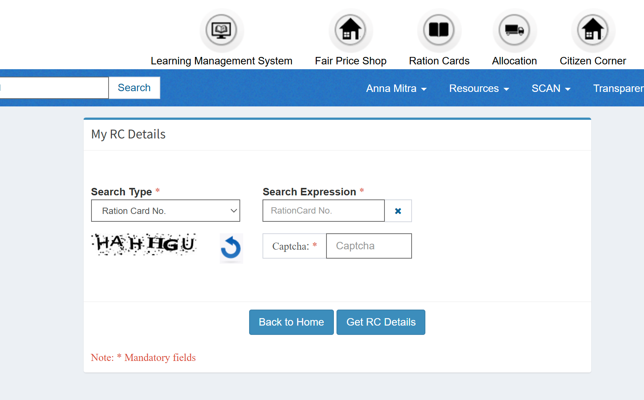Click the Get RC Details button
Image resolution: width=644 pixels, height=400 pixels.
(380, 322)
